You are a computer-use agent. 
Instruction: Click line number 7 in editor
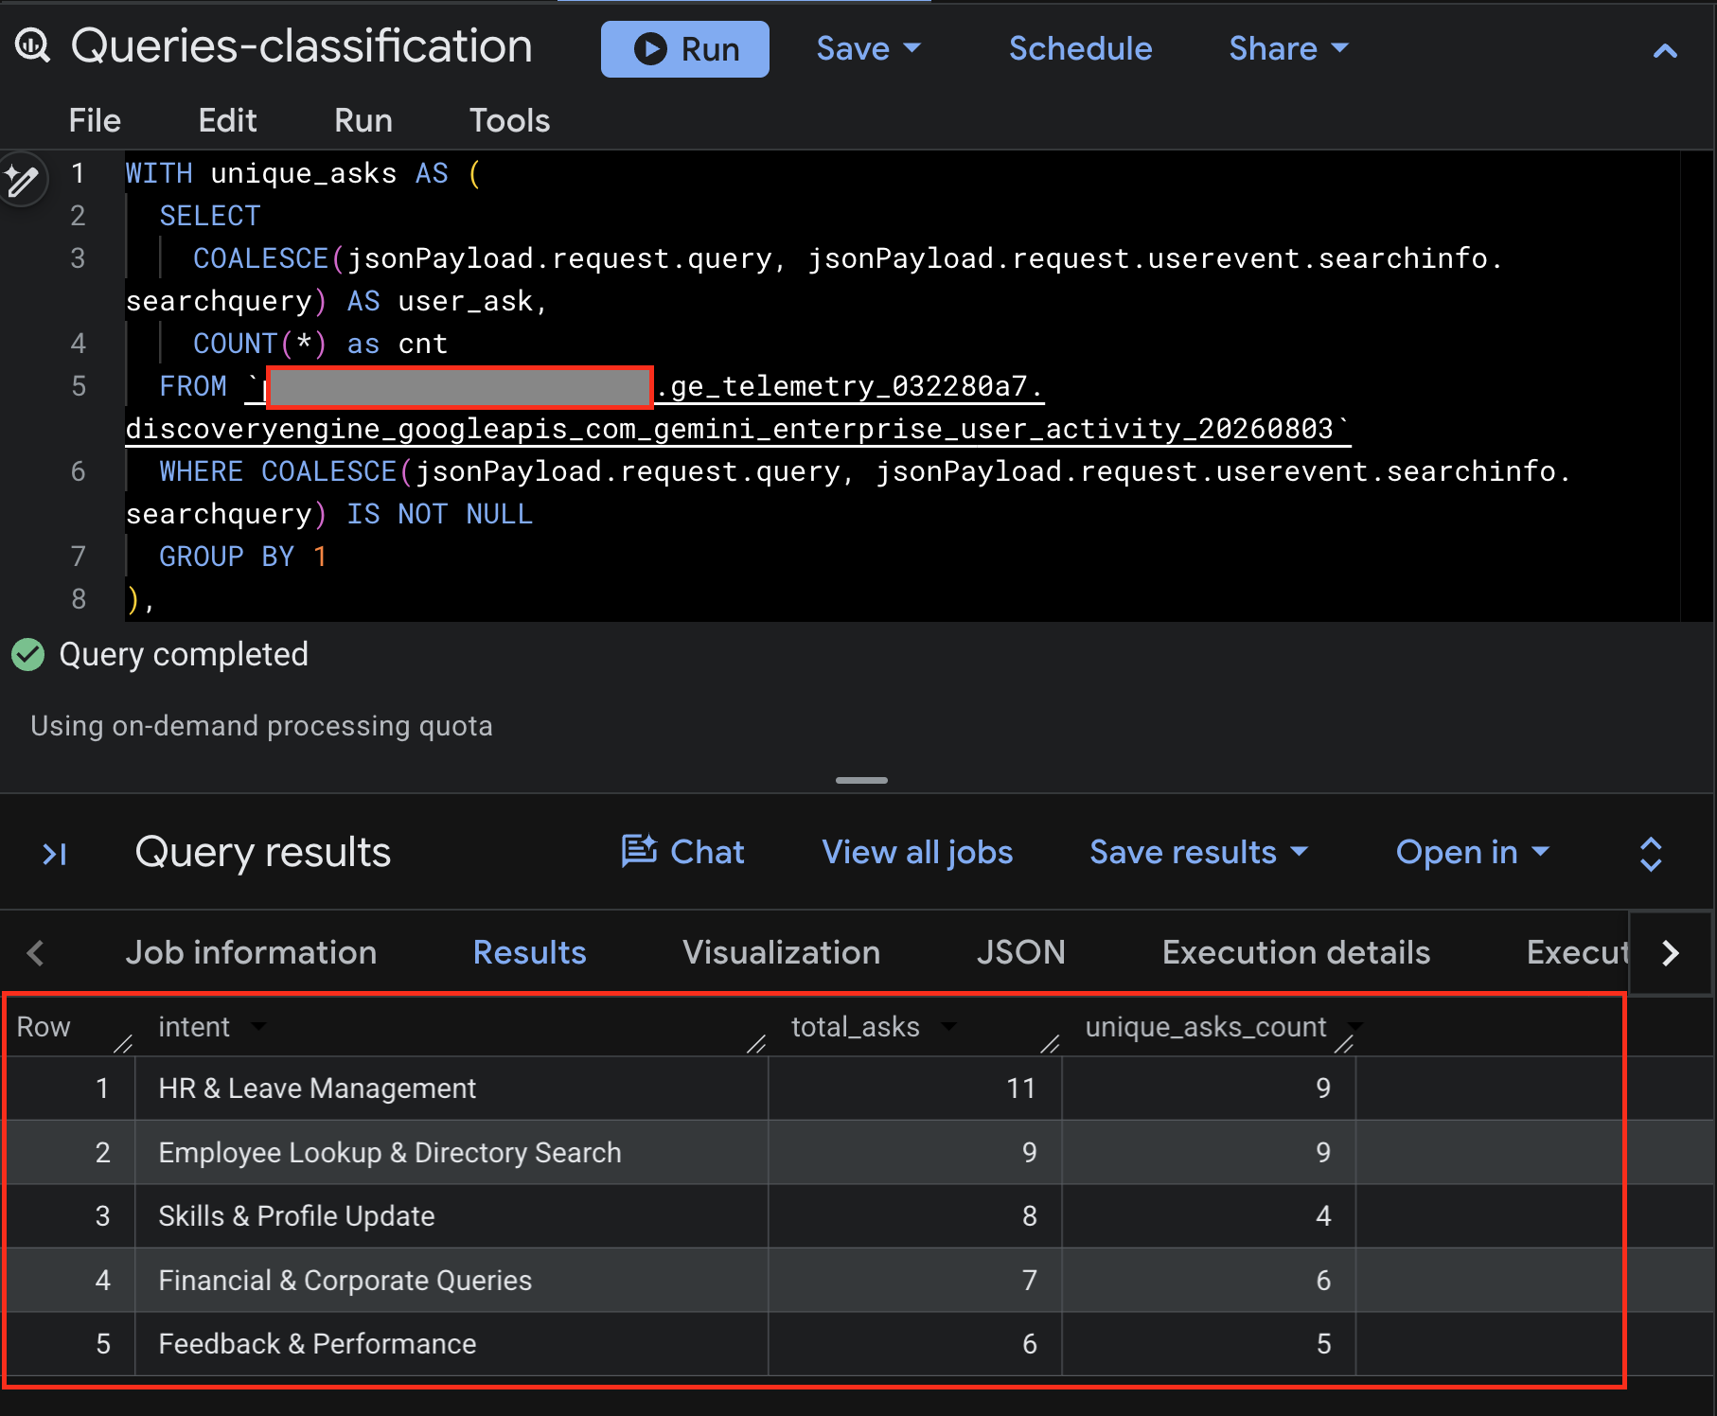[x=79, y=557]
